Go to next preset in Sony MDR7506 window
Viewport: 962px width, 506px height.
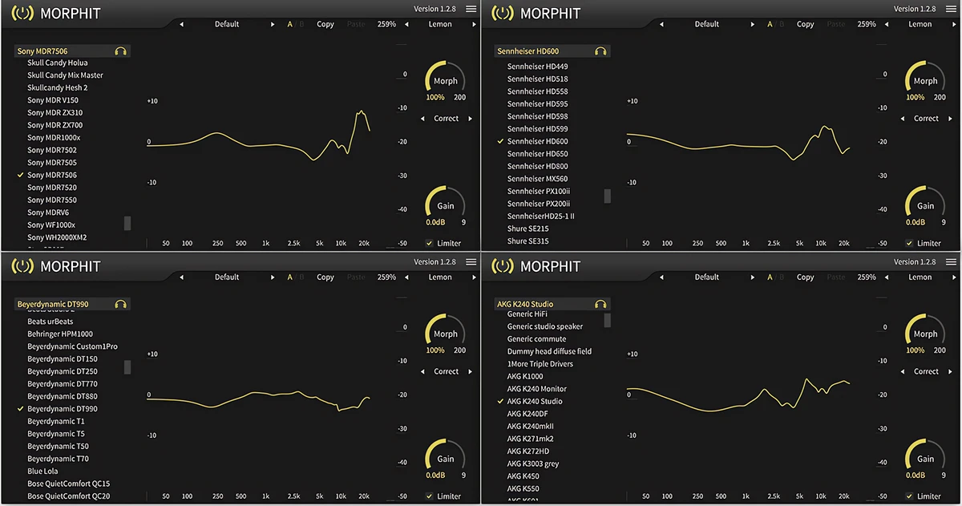[x=273, y=25]
